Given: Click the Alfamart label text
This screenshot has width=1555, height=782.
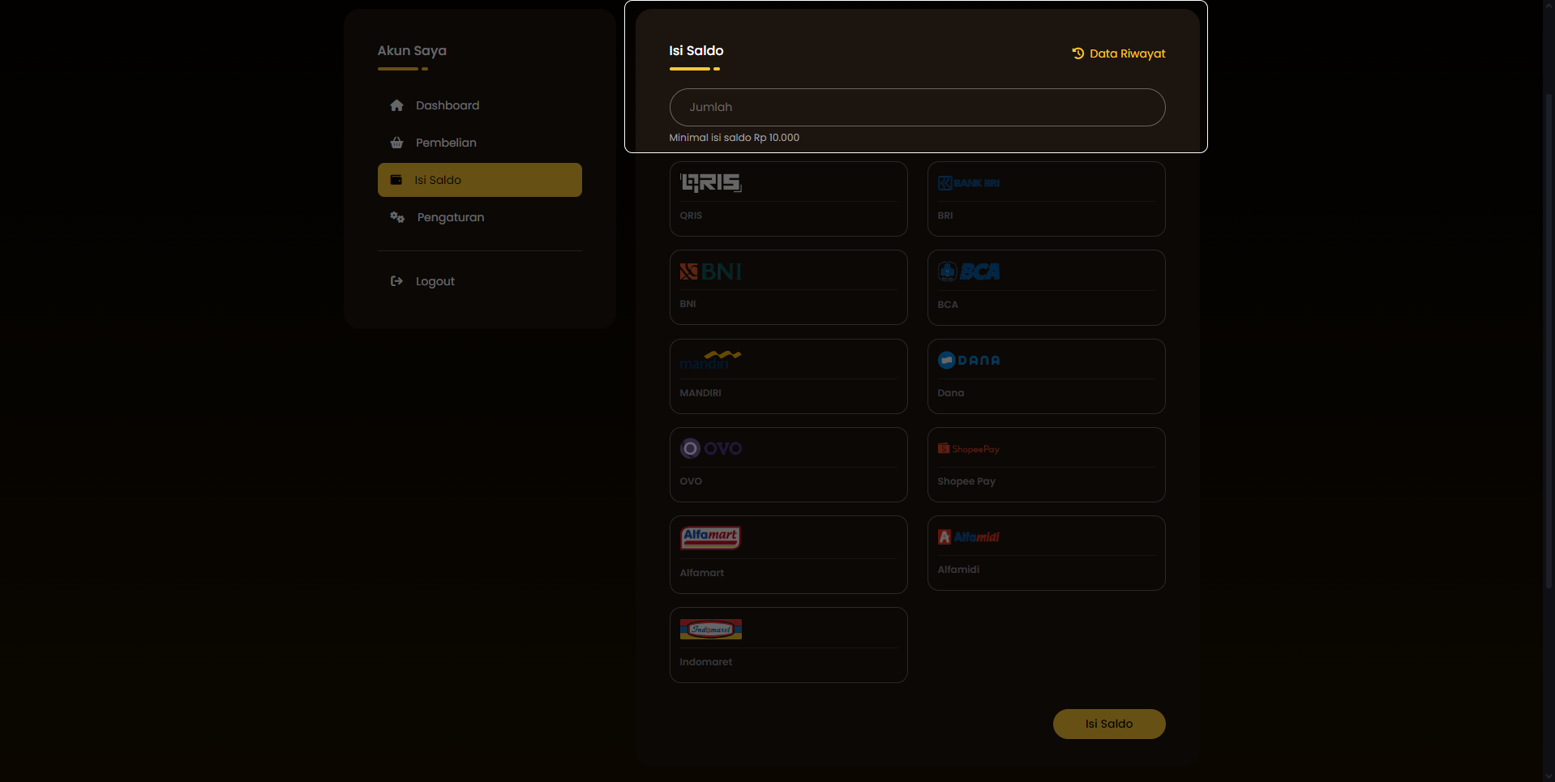Looking at the screenshot, I should (x=702, y=573).
